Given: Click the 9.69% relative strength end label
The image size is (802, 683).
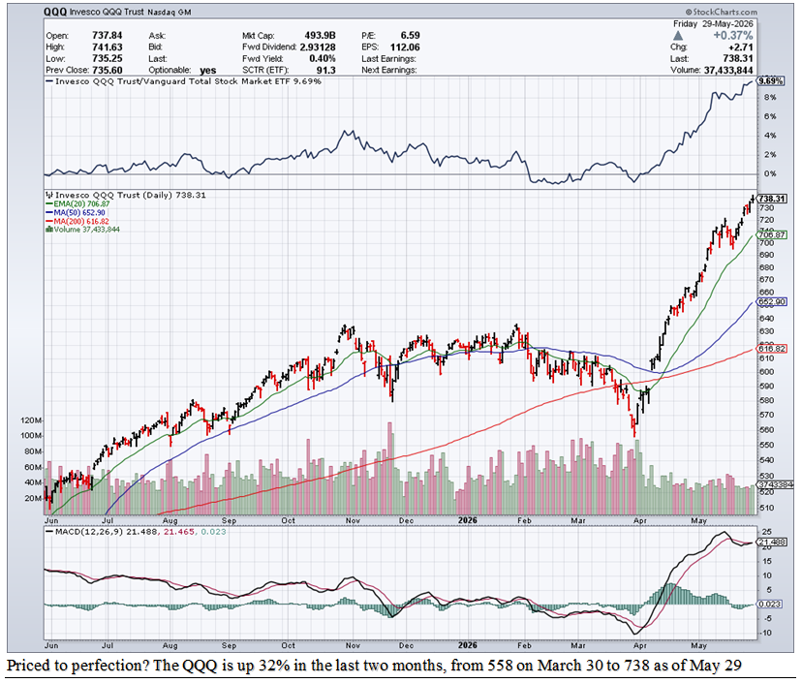Looking at the screenshot, I should coord(770,81).
